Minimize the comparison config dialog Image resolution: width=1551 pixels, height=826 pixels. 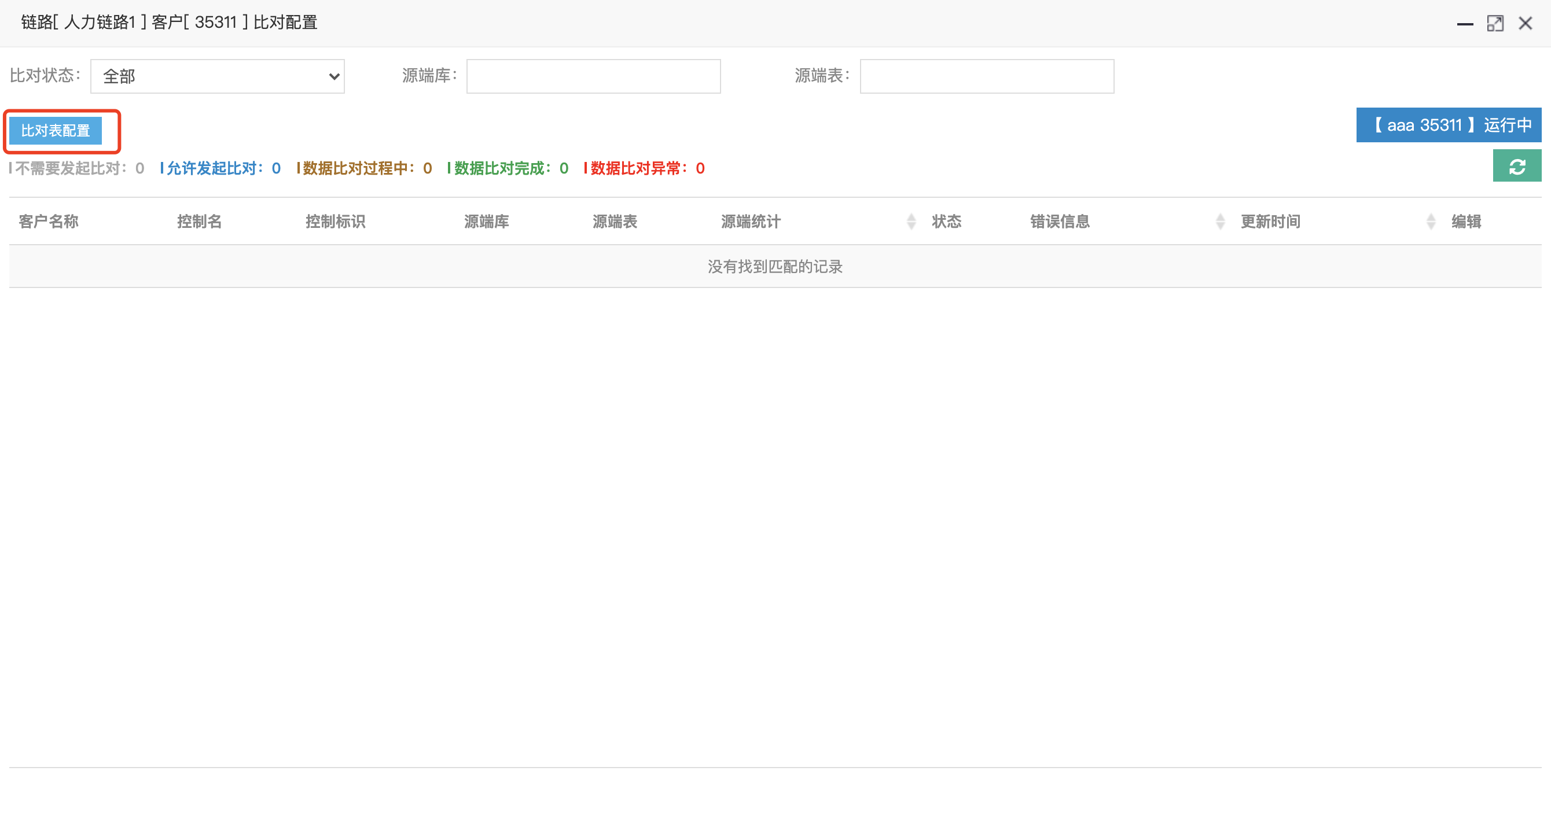(x=1464, y=24)
